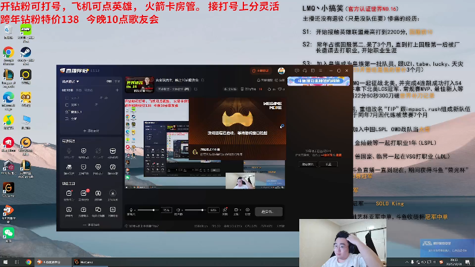Click the Chrome icon on the taskbar
This screenshot has height=267, width=475.
click(28, 262)
